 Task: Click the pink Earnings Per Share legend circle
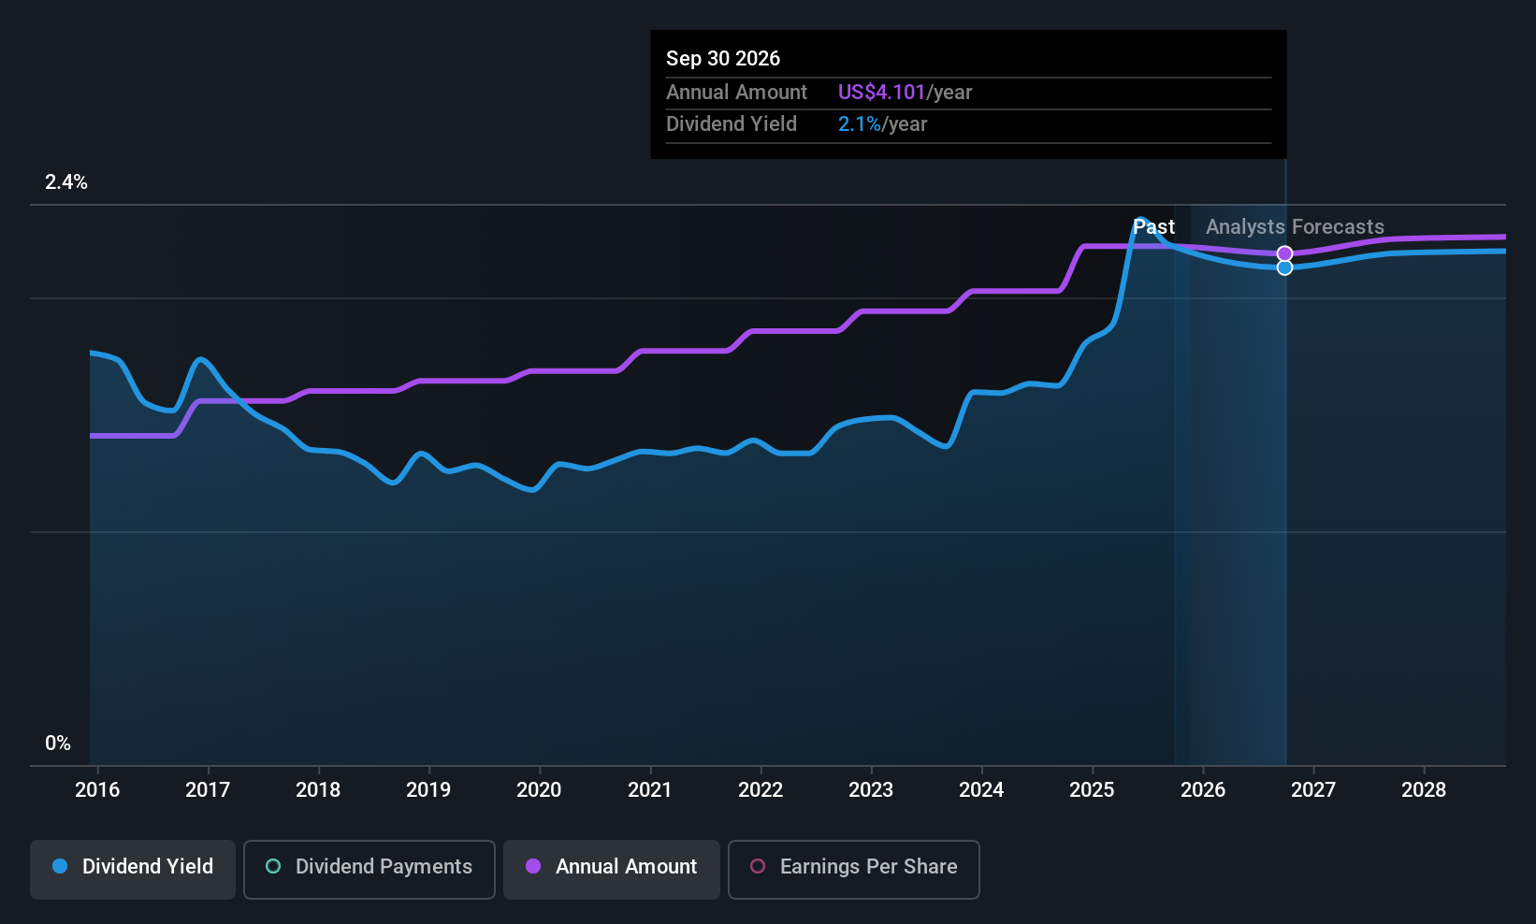point(758,867)
